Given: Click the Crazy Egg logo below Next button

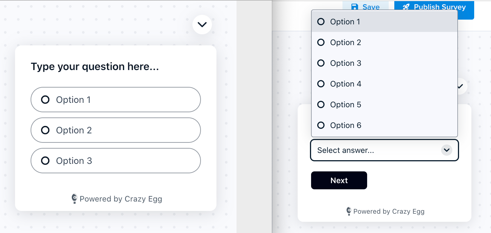Looking at the screenshot, I should point(349,211).
